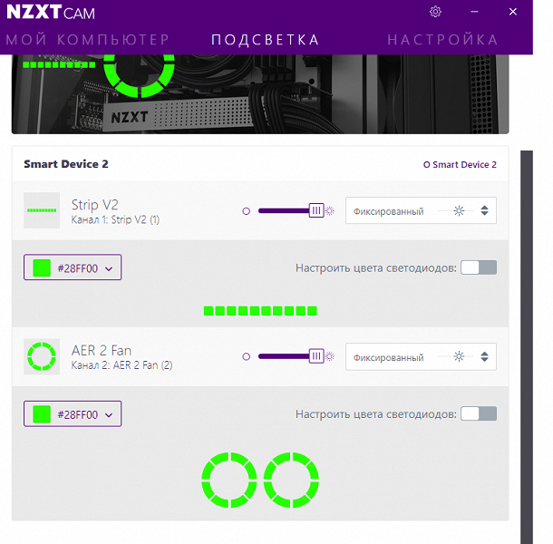553x544 pixels.
Task: Switch to the ПОДСВЕТКА tab
Action: (x=266, y=40)
